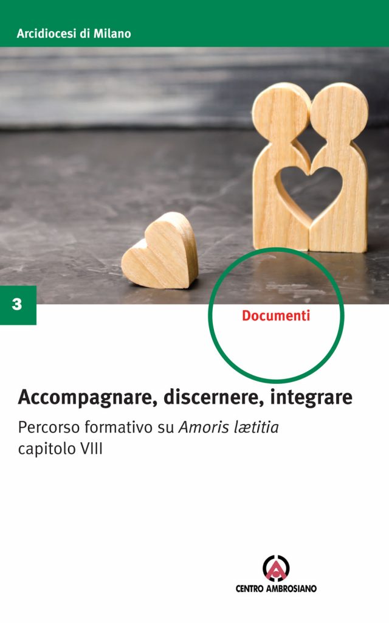Image resolution: width=389 pixels, height=623 pixels.
Task: Click the green number 3 badge
Action: pyautogui.click(x=18, y=305)
